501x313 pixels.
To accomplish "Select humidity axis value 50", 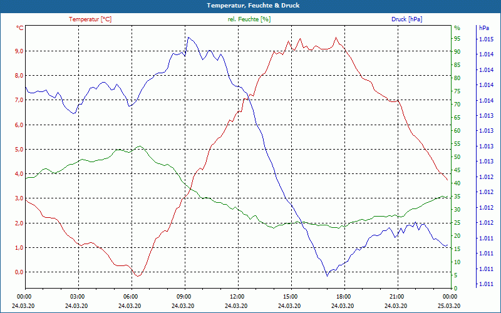I will click(x=457, y=157).
